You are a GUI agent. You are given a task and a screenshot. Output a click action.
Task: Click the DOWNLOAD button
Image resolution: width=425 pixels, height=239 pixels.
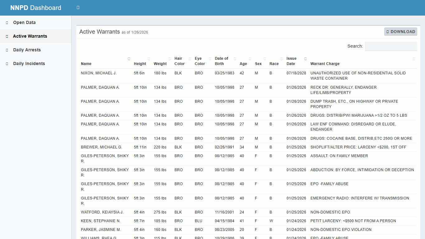tap(401, 31)
